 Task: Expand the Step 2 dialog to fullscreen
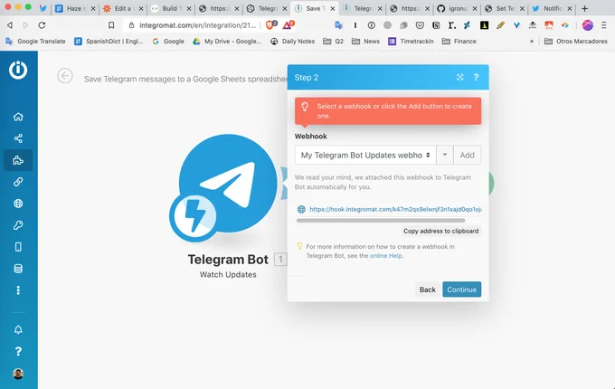(x=460, y=77)
